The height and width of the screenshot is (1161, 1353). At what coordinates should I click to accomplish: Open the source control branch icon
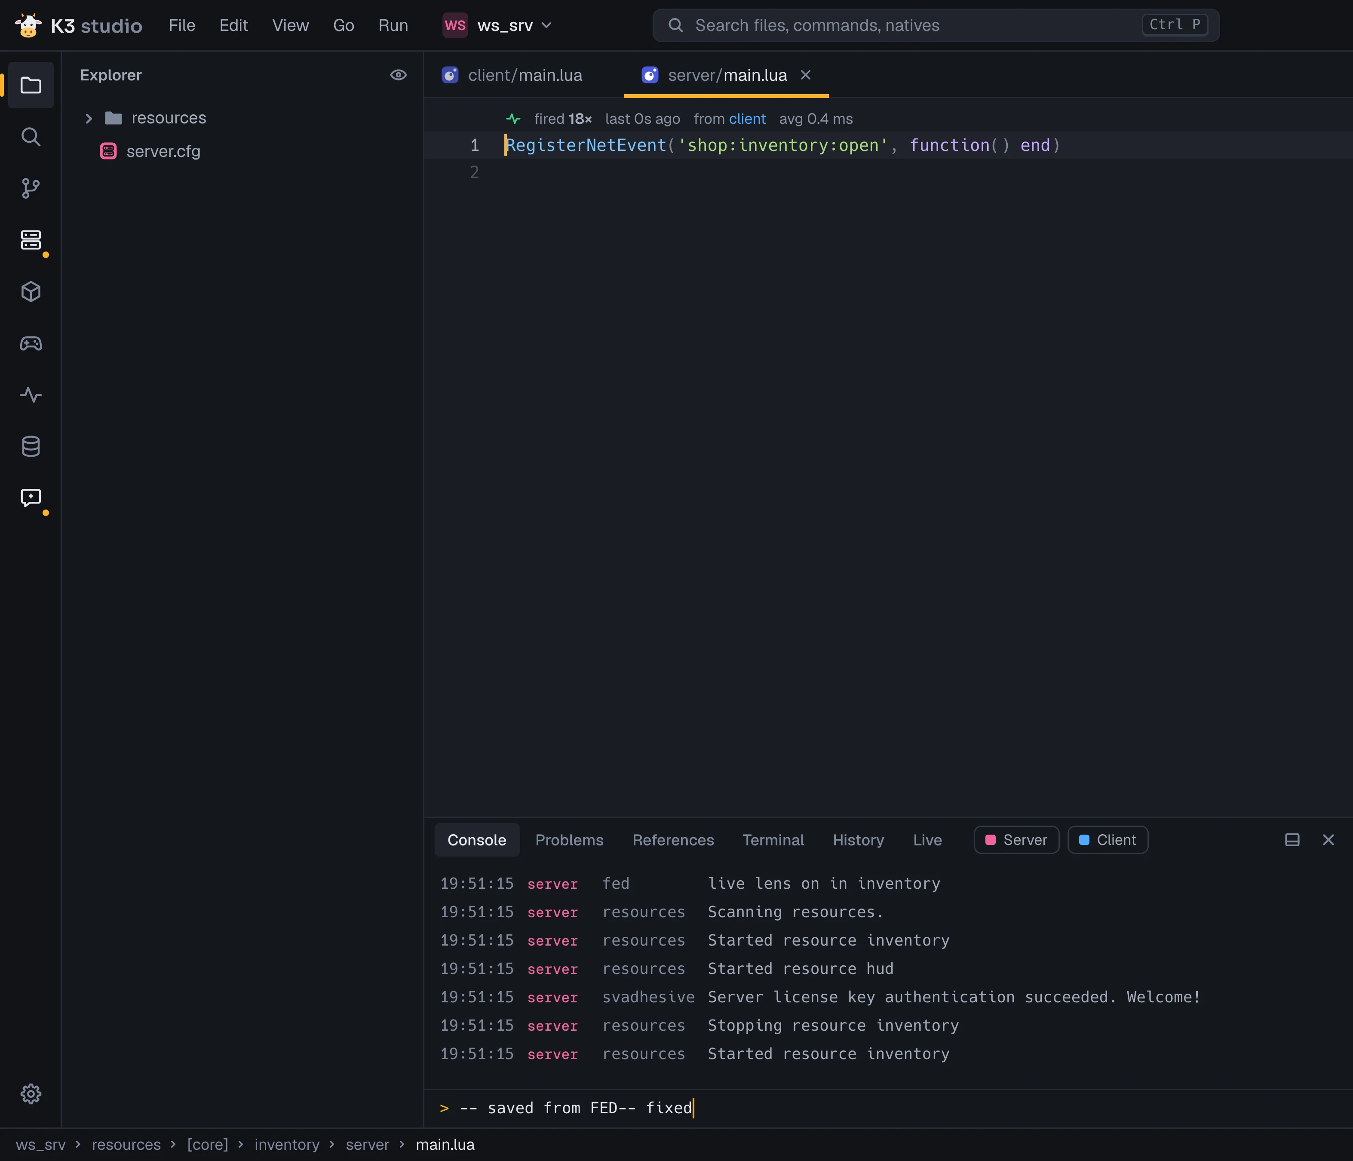31,189
